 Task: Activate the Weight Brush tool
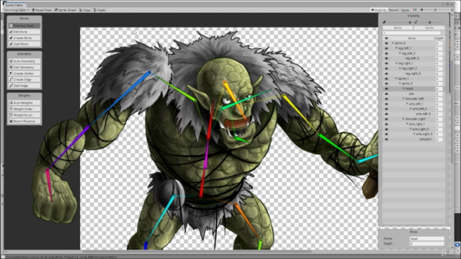[x=24, y=115]
